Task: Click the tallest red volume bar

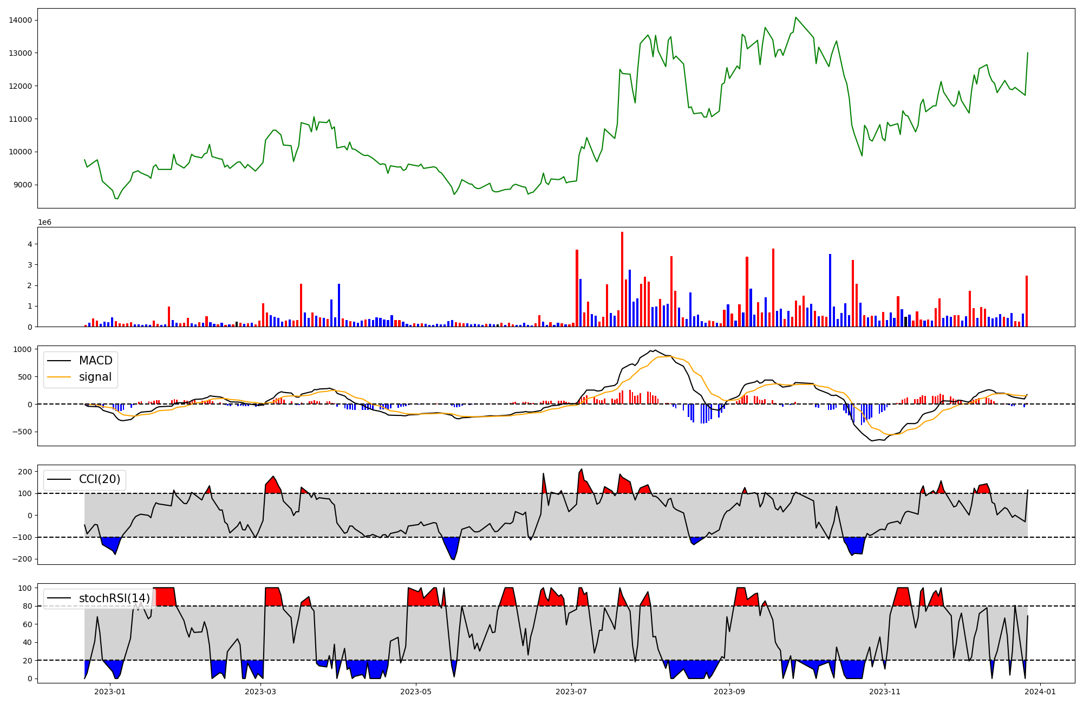Action: pyautogui.click(x=622, y=279)
